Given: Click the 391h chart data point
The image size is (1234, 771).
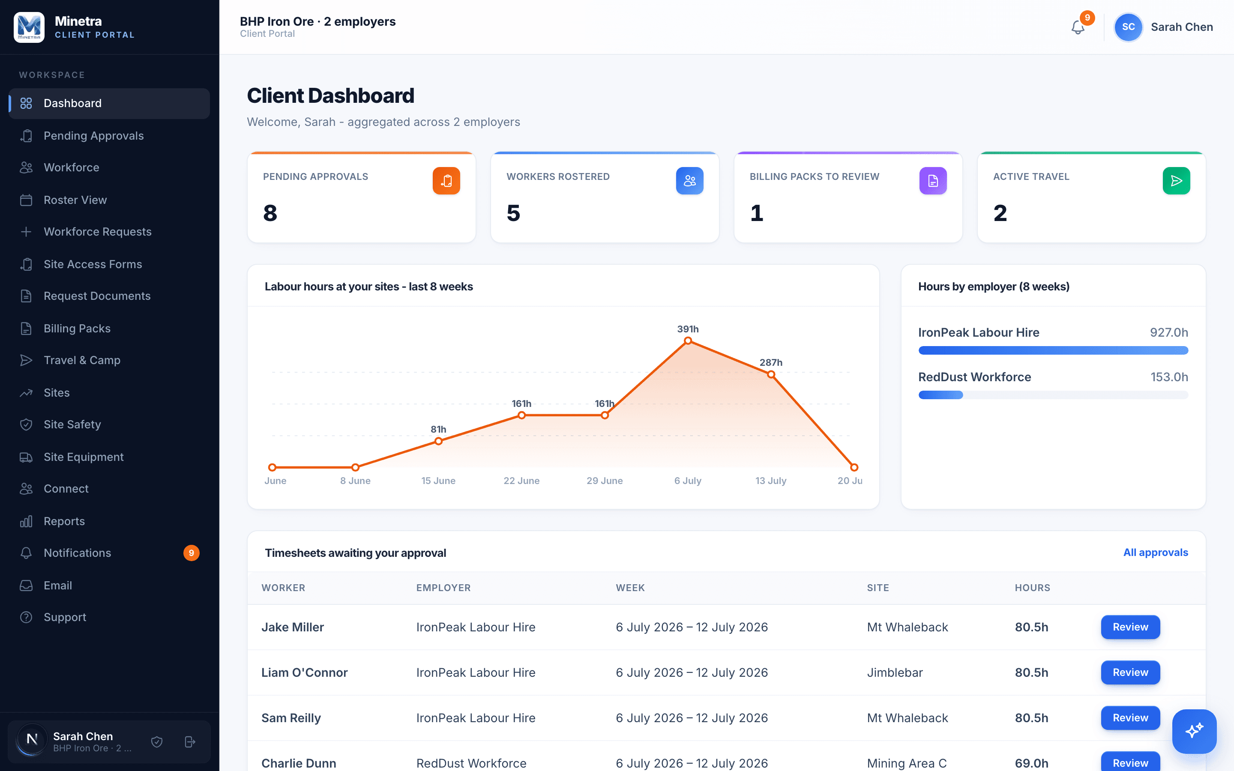Looking at the screenshot, I should (688, 341).
